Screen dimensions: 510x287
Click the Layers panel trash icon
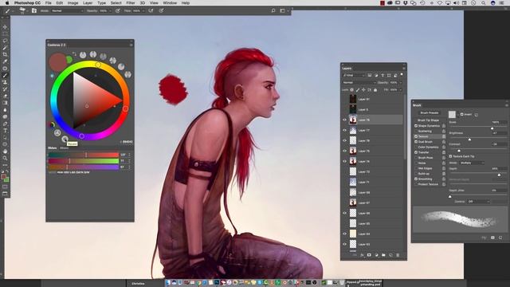[398, 255]
